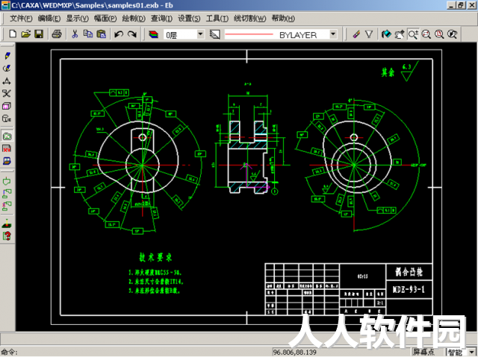The width and height of the screenshot is (478, 357).
Task: Click the Print icon
Action: [x=57, y=34]
